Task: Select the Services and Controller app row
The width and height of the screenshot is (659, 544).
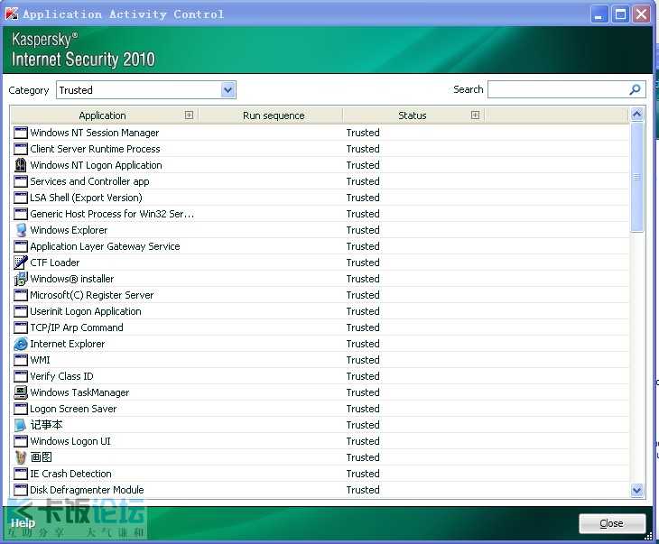Action: click(320, 181)
